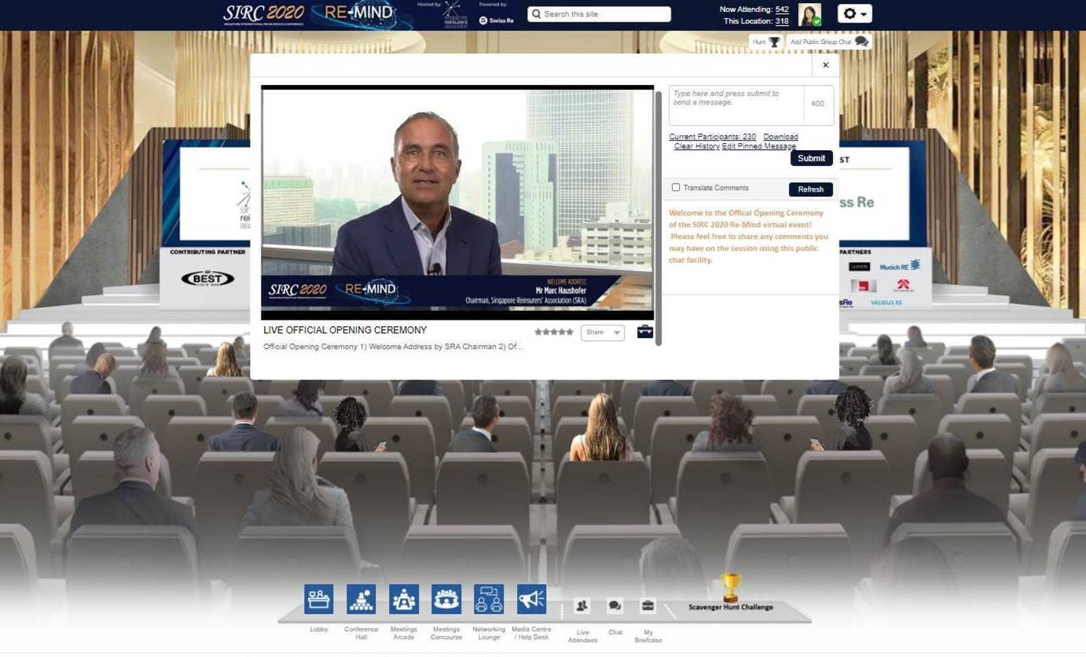Expand the Share dropdown
This screenshot has width=1086, height=657.
click(602, 332)
